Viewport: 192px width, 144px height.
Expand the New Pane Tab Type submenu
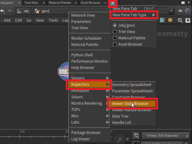[x=134, y=15]
